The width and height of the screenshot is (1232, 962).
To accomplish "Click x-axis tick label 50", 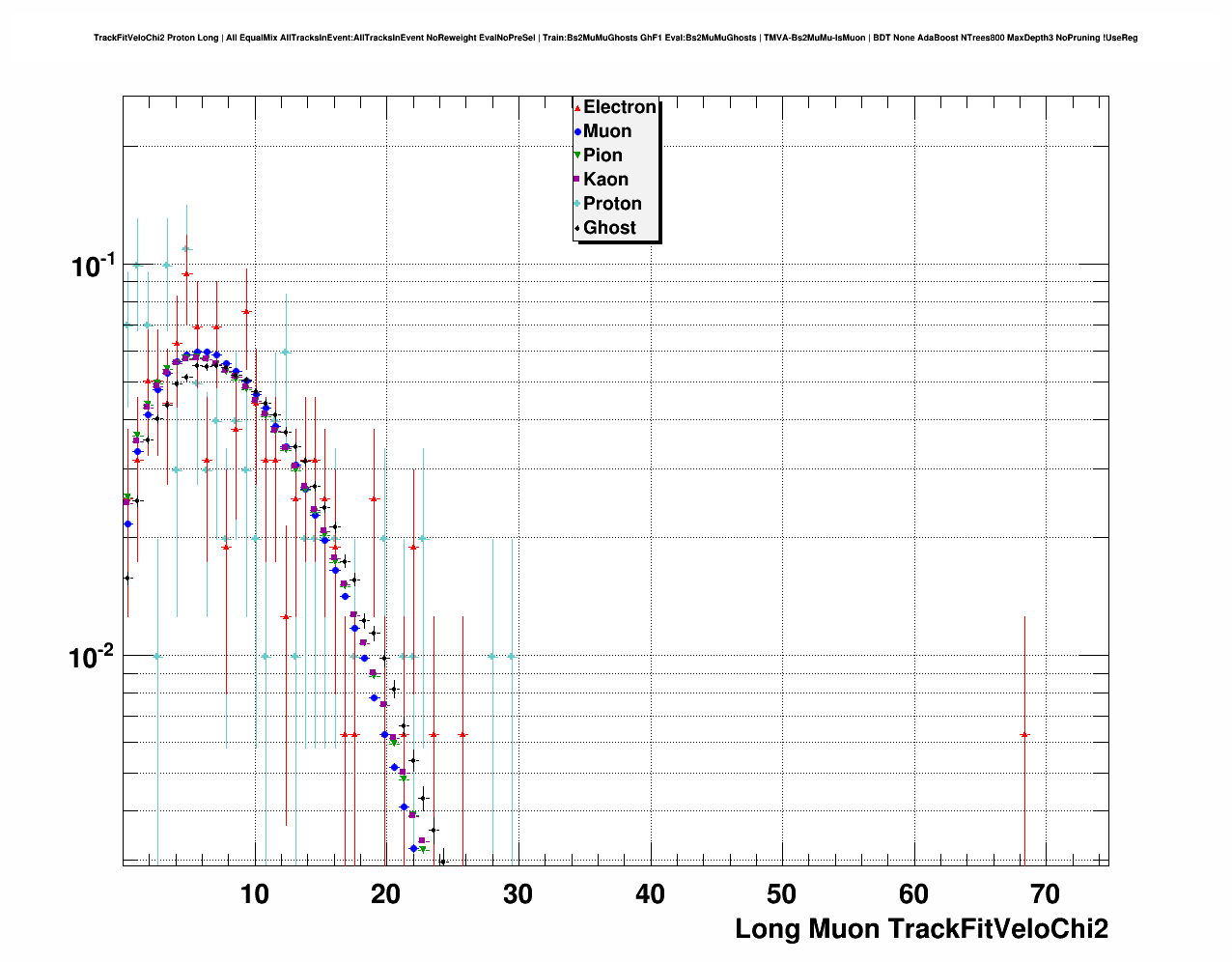I will [x=782, y=894].
